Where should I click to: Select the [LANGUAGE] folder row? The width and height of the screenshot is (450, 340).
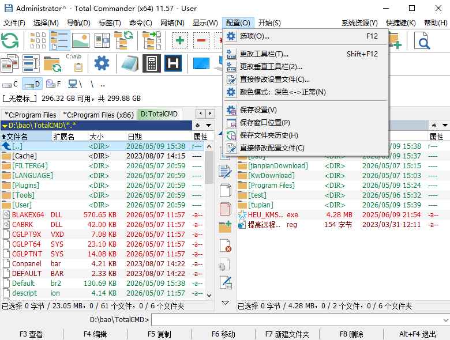coord(103,175)
